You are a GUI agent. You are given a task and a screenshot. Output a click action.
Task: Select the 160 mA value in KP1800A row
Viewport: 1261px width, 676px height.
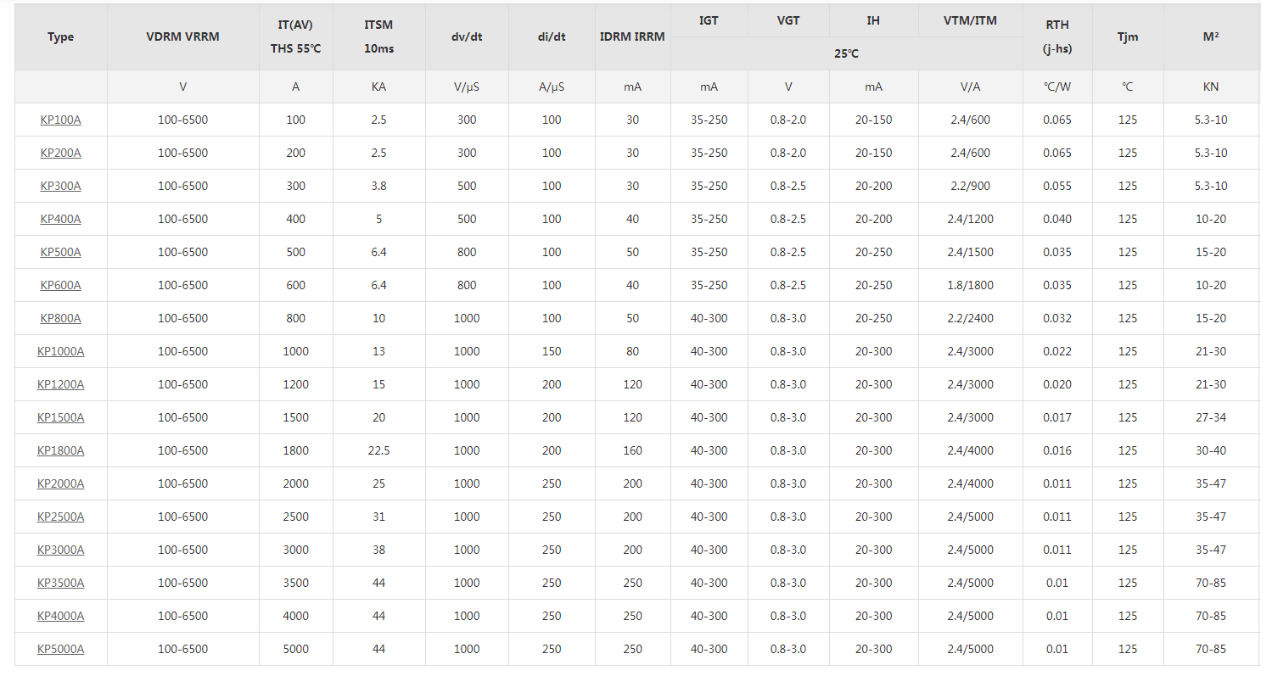click(632, 450)
